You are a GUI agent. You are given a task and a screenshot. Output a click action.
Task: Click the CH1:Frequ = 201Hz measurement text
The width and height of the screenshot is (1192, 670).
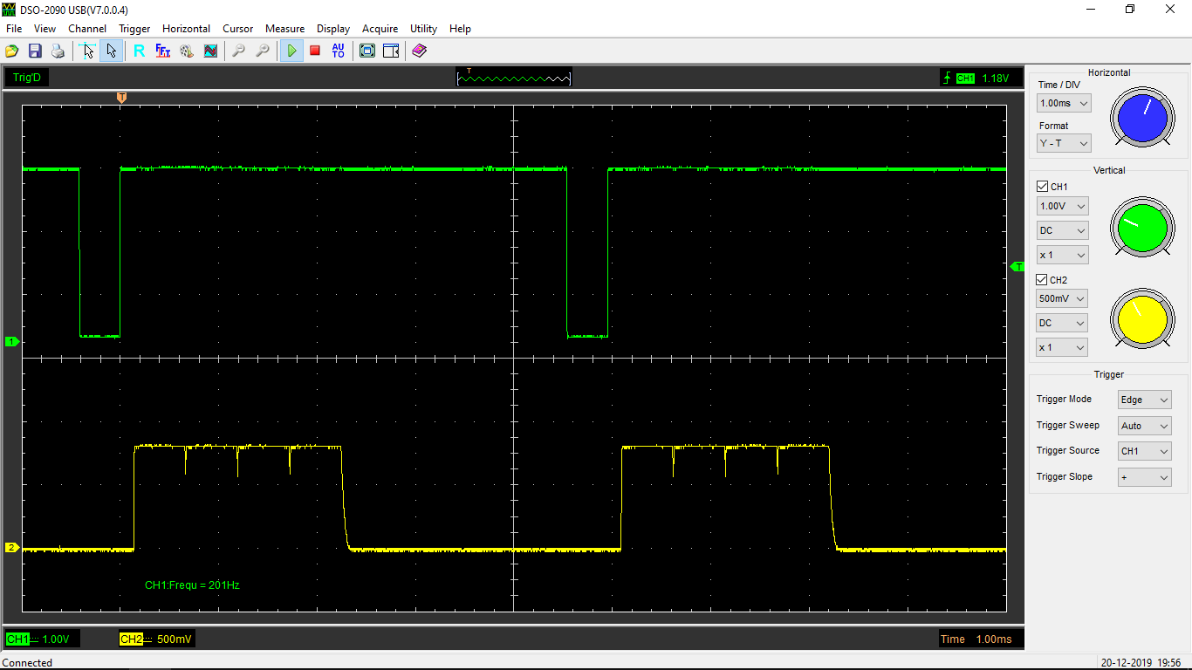(192, 585)
